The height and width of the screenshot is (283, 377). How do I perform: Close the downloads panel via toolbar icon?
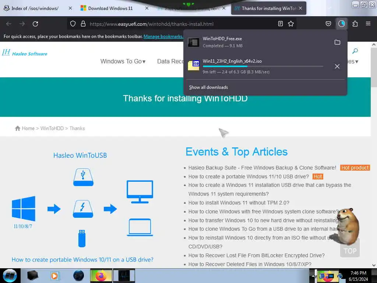(342, 24)
